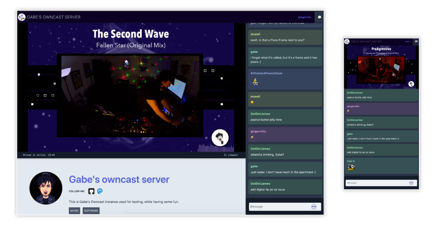Viewport: 436px width, 229px height.
Task: Click muesli's Pixoo Frame chat message
Action: point(285,37)
